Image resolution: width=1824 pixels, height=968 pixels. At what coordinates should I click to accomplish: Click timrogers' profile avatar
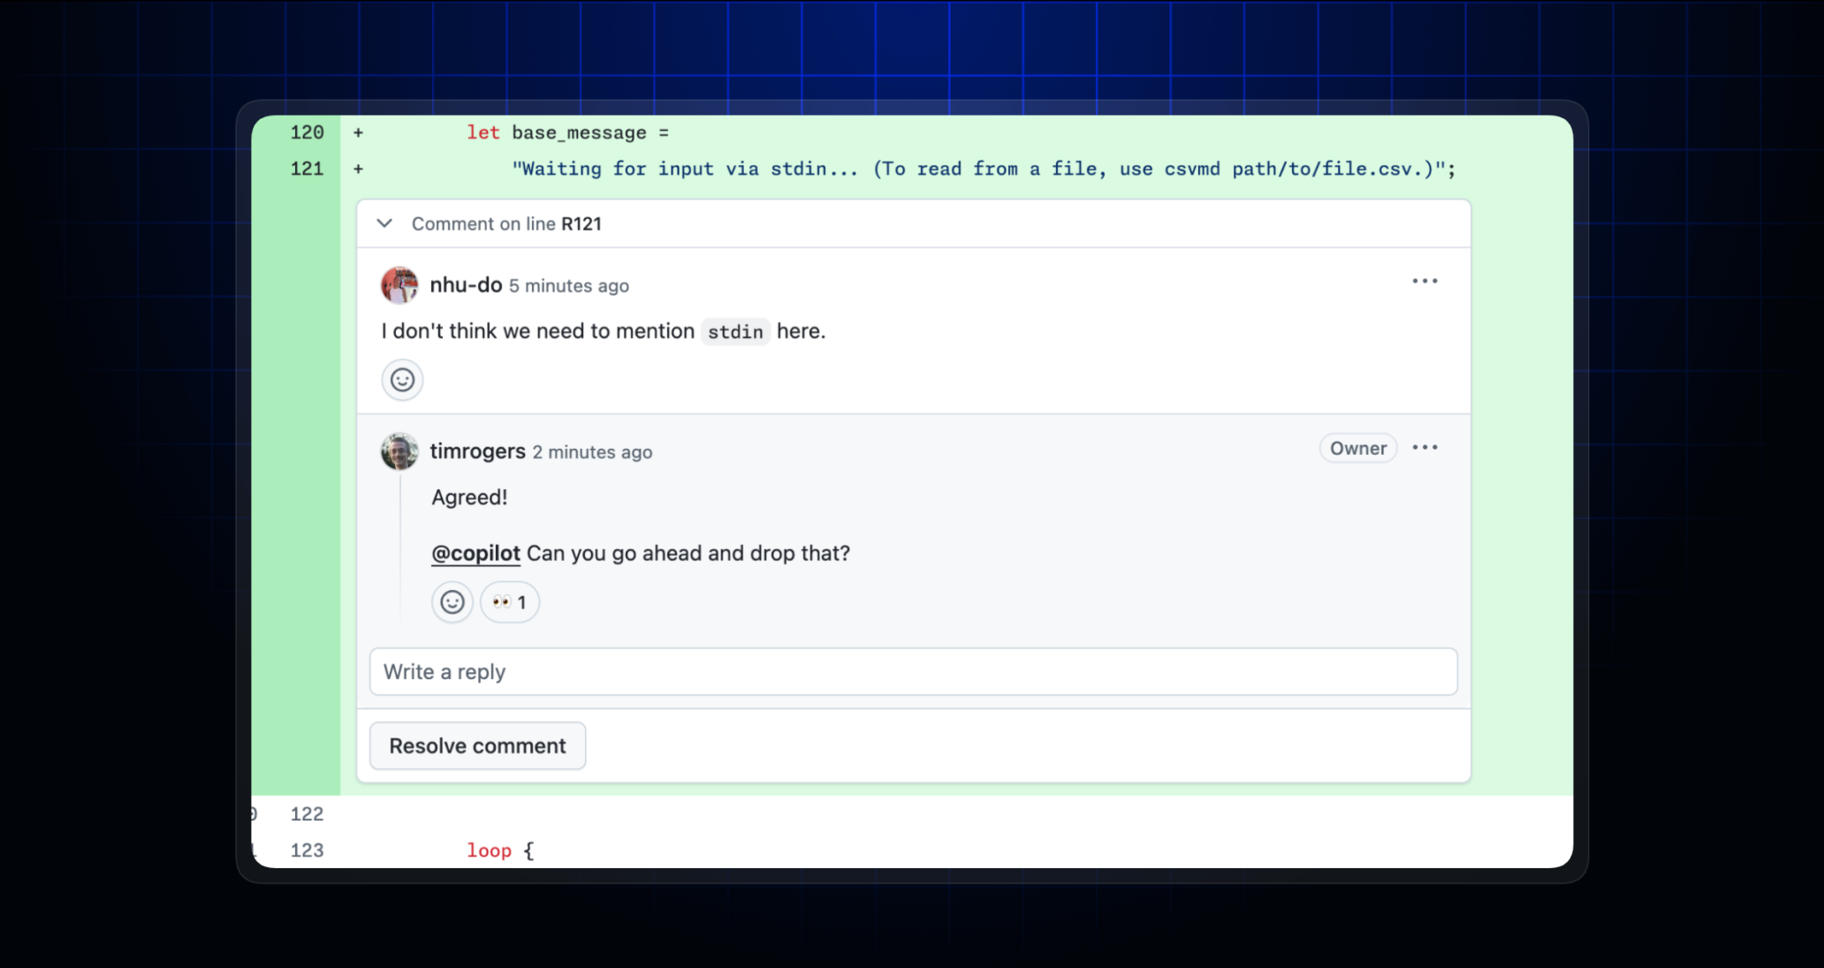[399, 451]
